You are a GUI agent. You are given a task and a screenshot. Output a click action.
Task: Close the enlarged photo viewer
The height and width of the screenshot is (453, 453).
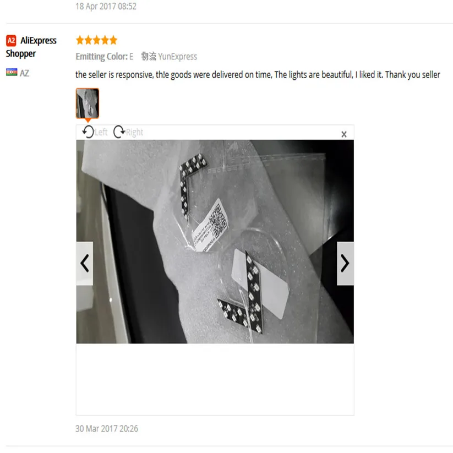tap(344, 134)
